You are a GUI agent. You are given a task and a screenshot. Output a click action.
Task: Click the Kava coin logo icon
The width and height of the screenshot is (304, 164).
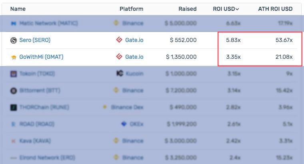click(x=13, y=141)
